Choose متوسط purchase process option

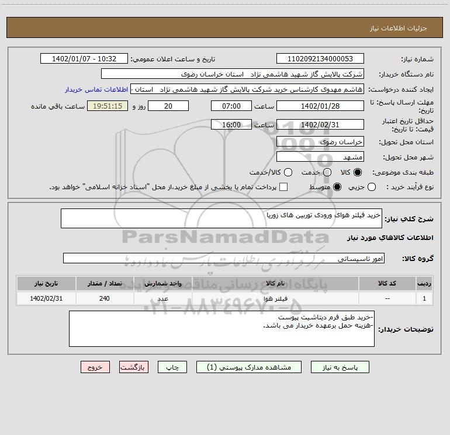click(337, 187)
